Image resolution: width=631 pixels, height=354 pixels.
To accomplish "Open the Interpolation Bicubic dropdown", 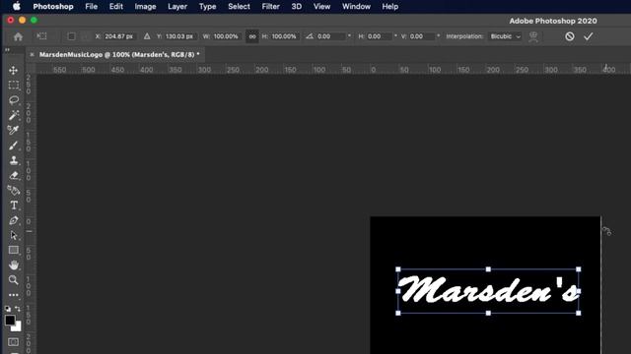I will click(505, 36).
